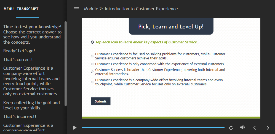The height and width of the screenshot is (134, 275).
Task: Click the double-chevron icon beside the instruction text
Action: [x=92, y=42]
